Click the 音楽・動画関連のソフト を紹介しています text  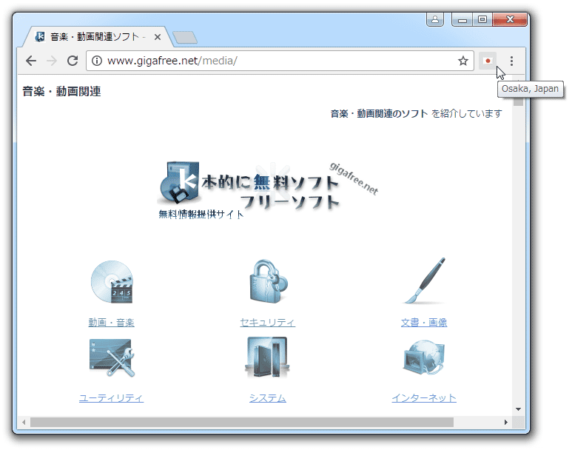[x=416, y=114]
